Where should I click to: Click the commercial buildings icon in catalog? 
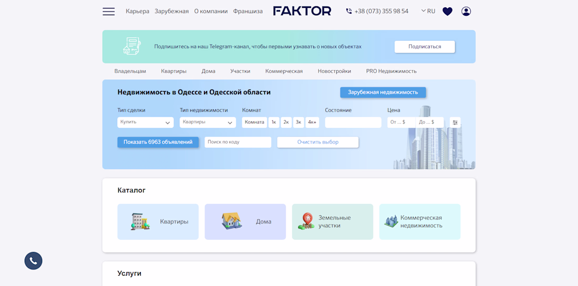391,221
